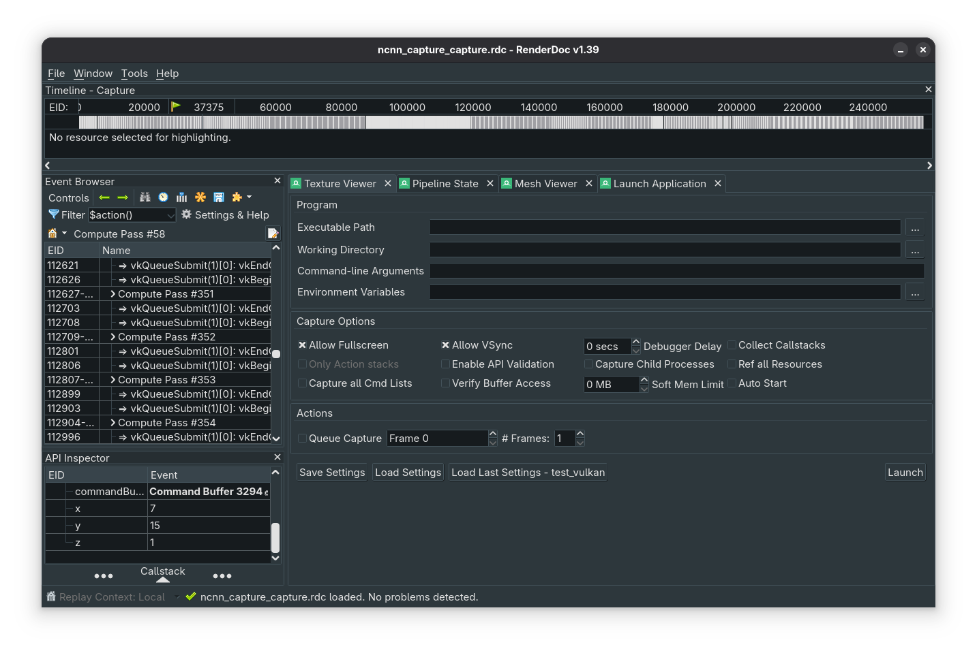
Task: Browse for the Executable Path
Action: pyautogui.click(x=915, y=227)
